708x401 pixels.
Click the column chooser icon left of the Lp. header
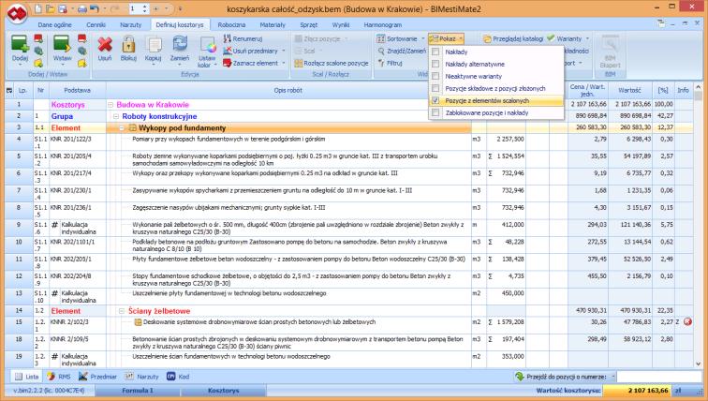click(9, 90)
